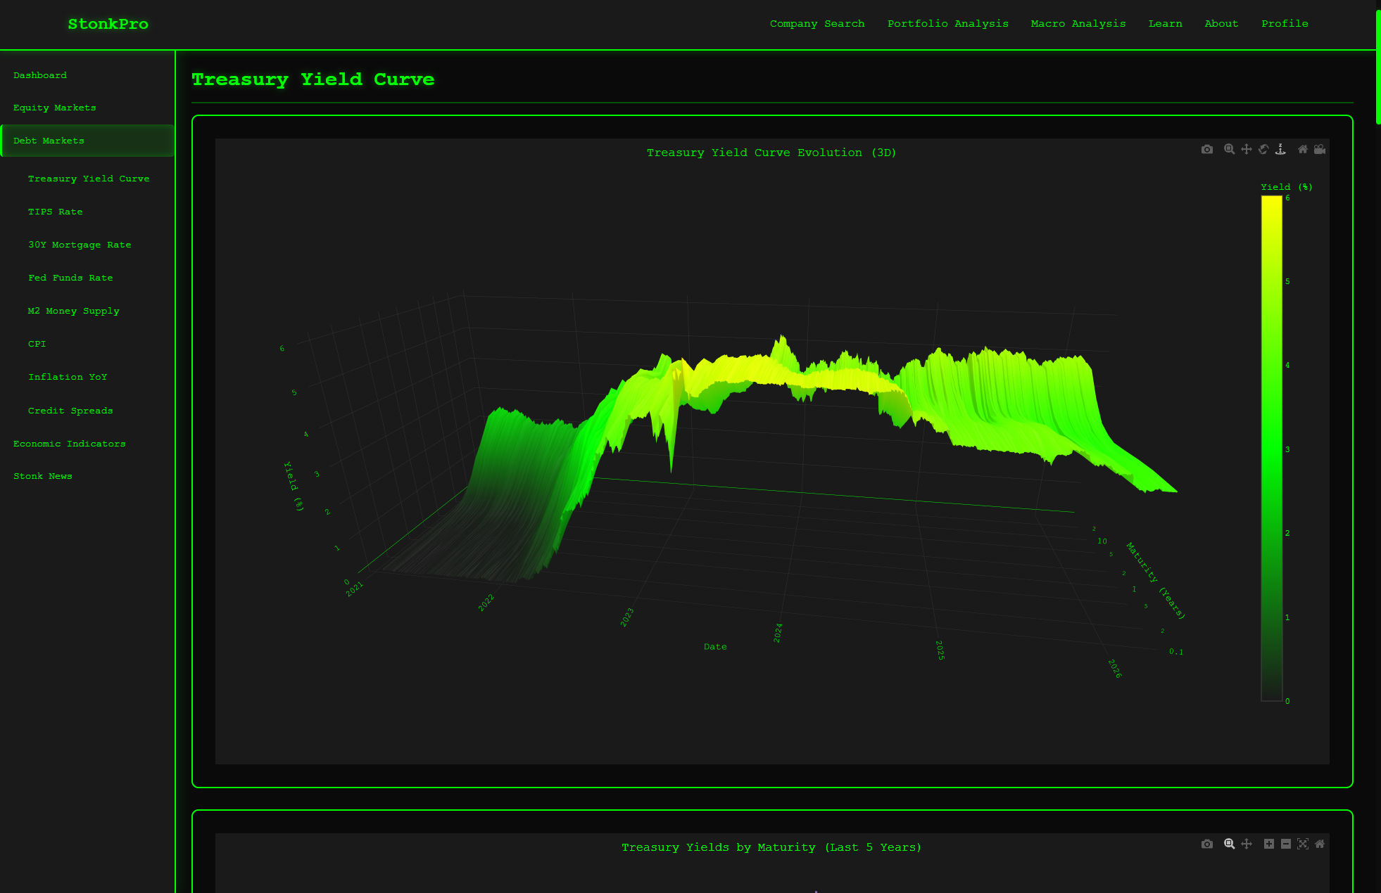
Task: Select Zoom tool in 3D chart toolbar
Action: pos(1229,149)
